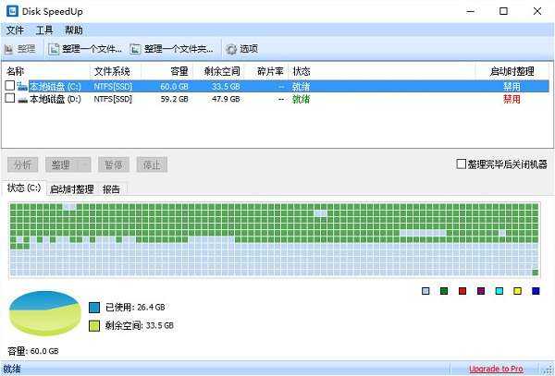This screenshot has height=376, width=555.
Task: Choose 整理一个文件夹 from the toolbar
Action: (172, 49)
